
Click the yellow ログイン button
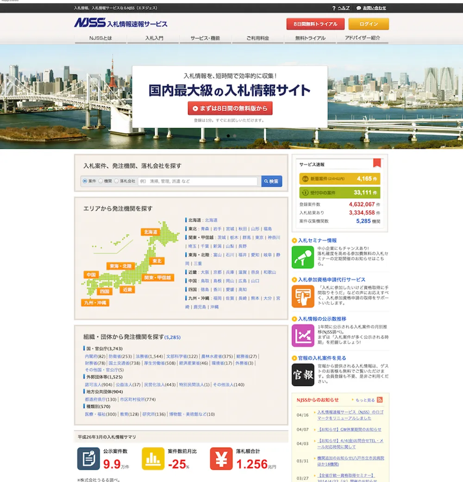[x=369, y=24]
